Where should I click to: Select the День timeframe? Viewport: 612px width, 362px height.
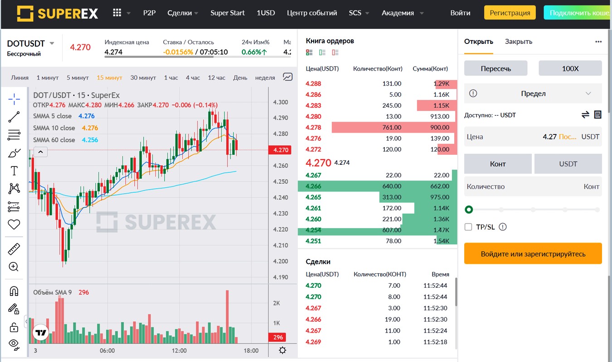coord(240,77)
